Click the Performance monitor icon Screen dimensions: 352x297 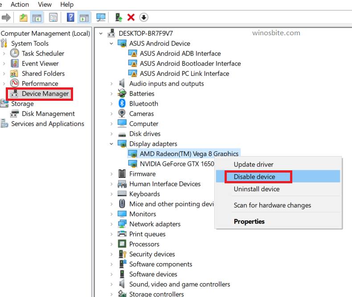(15, 83)
